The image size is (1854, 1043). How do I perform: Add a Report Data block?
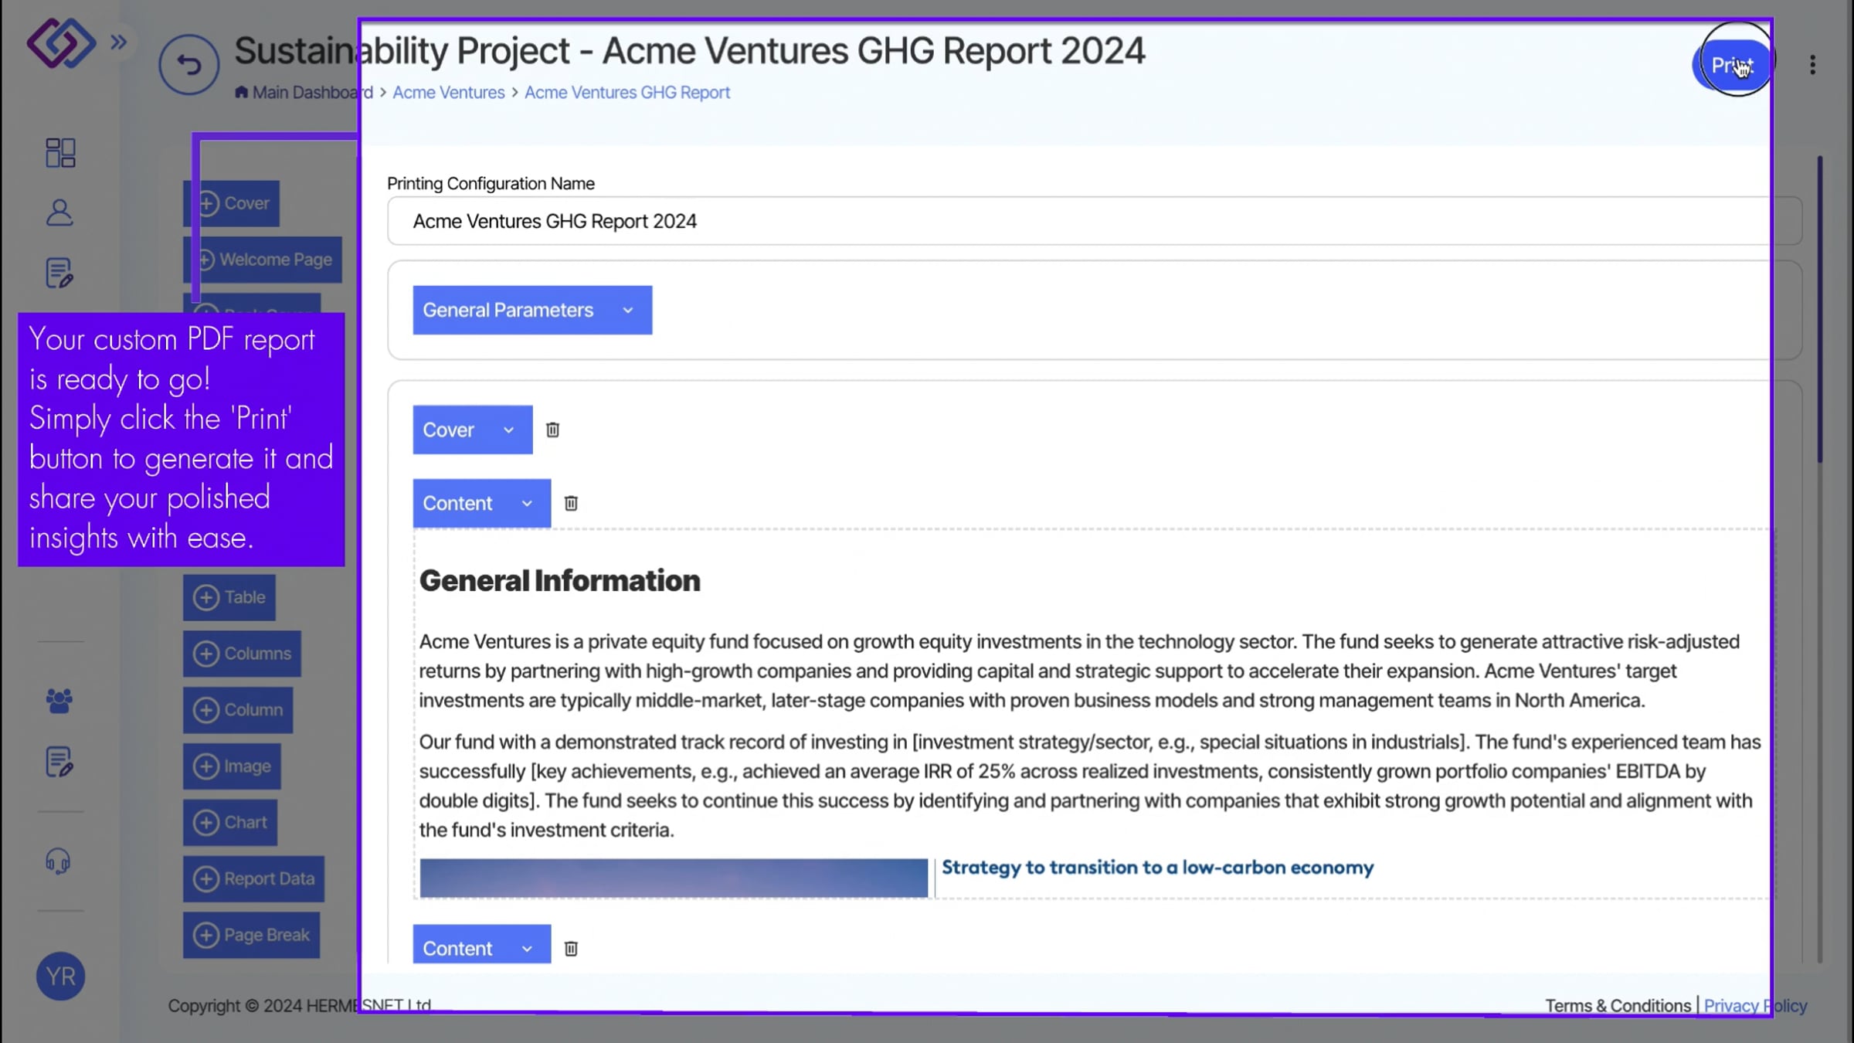[x=253, y=878]
